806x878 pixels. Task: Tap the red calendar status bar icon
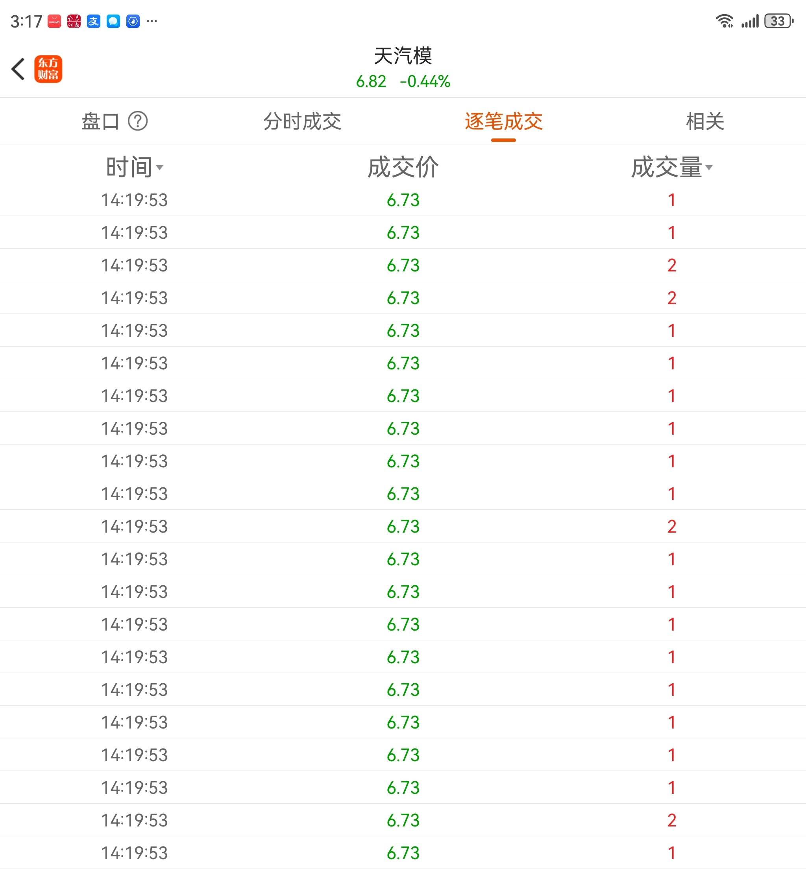[x=74, y=21]
